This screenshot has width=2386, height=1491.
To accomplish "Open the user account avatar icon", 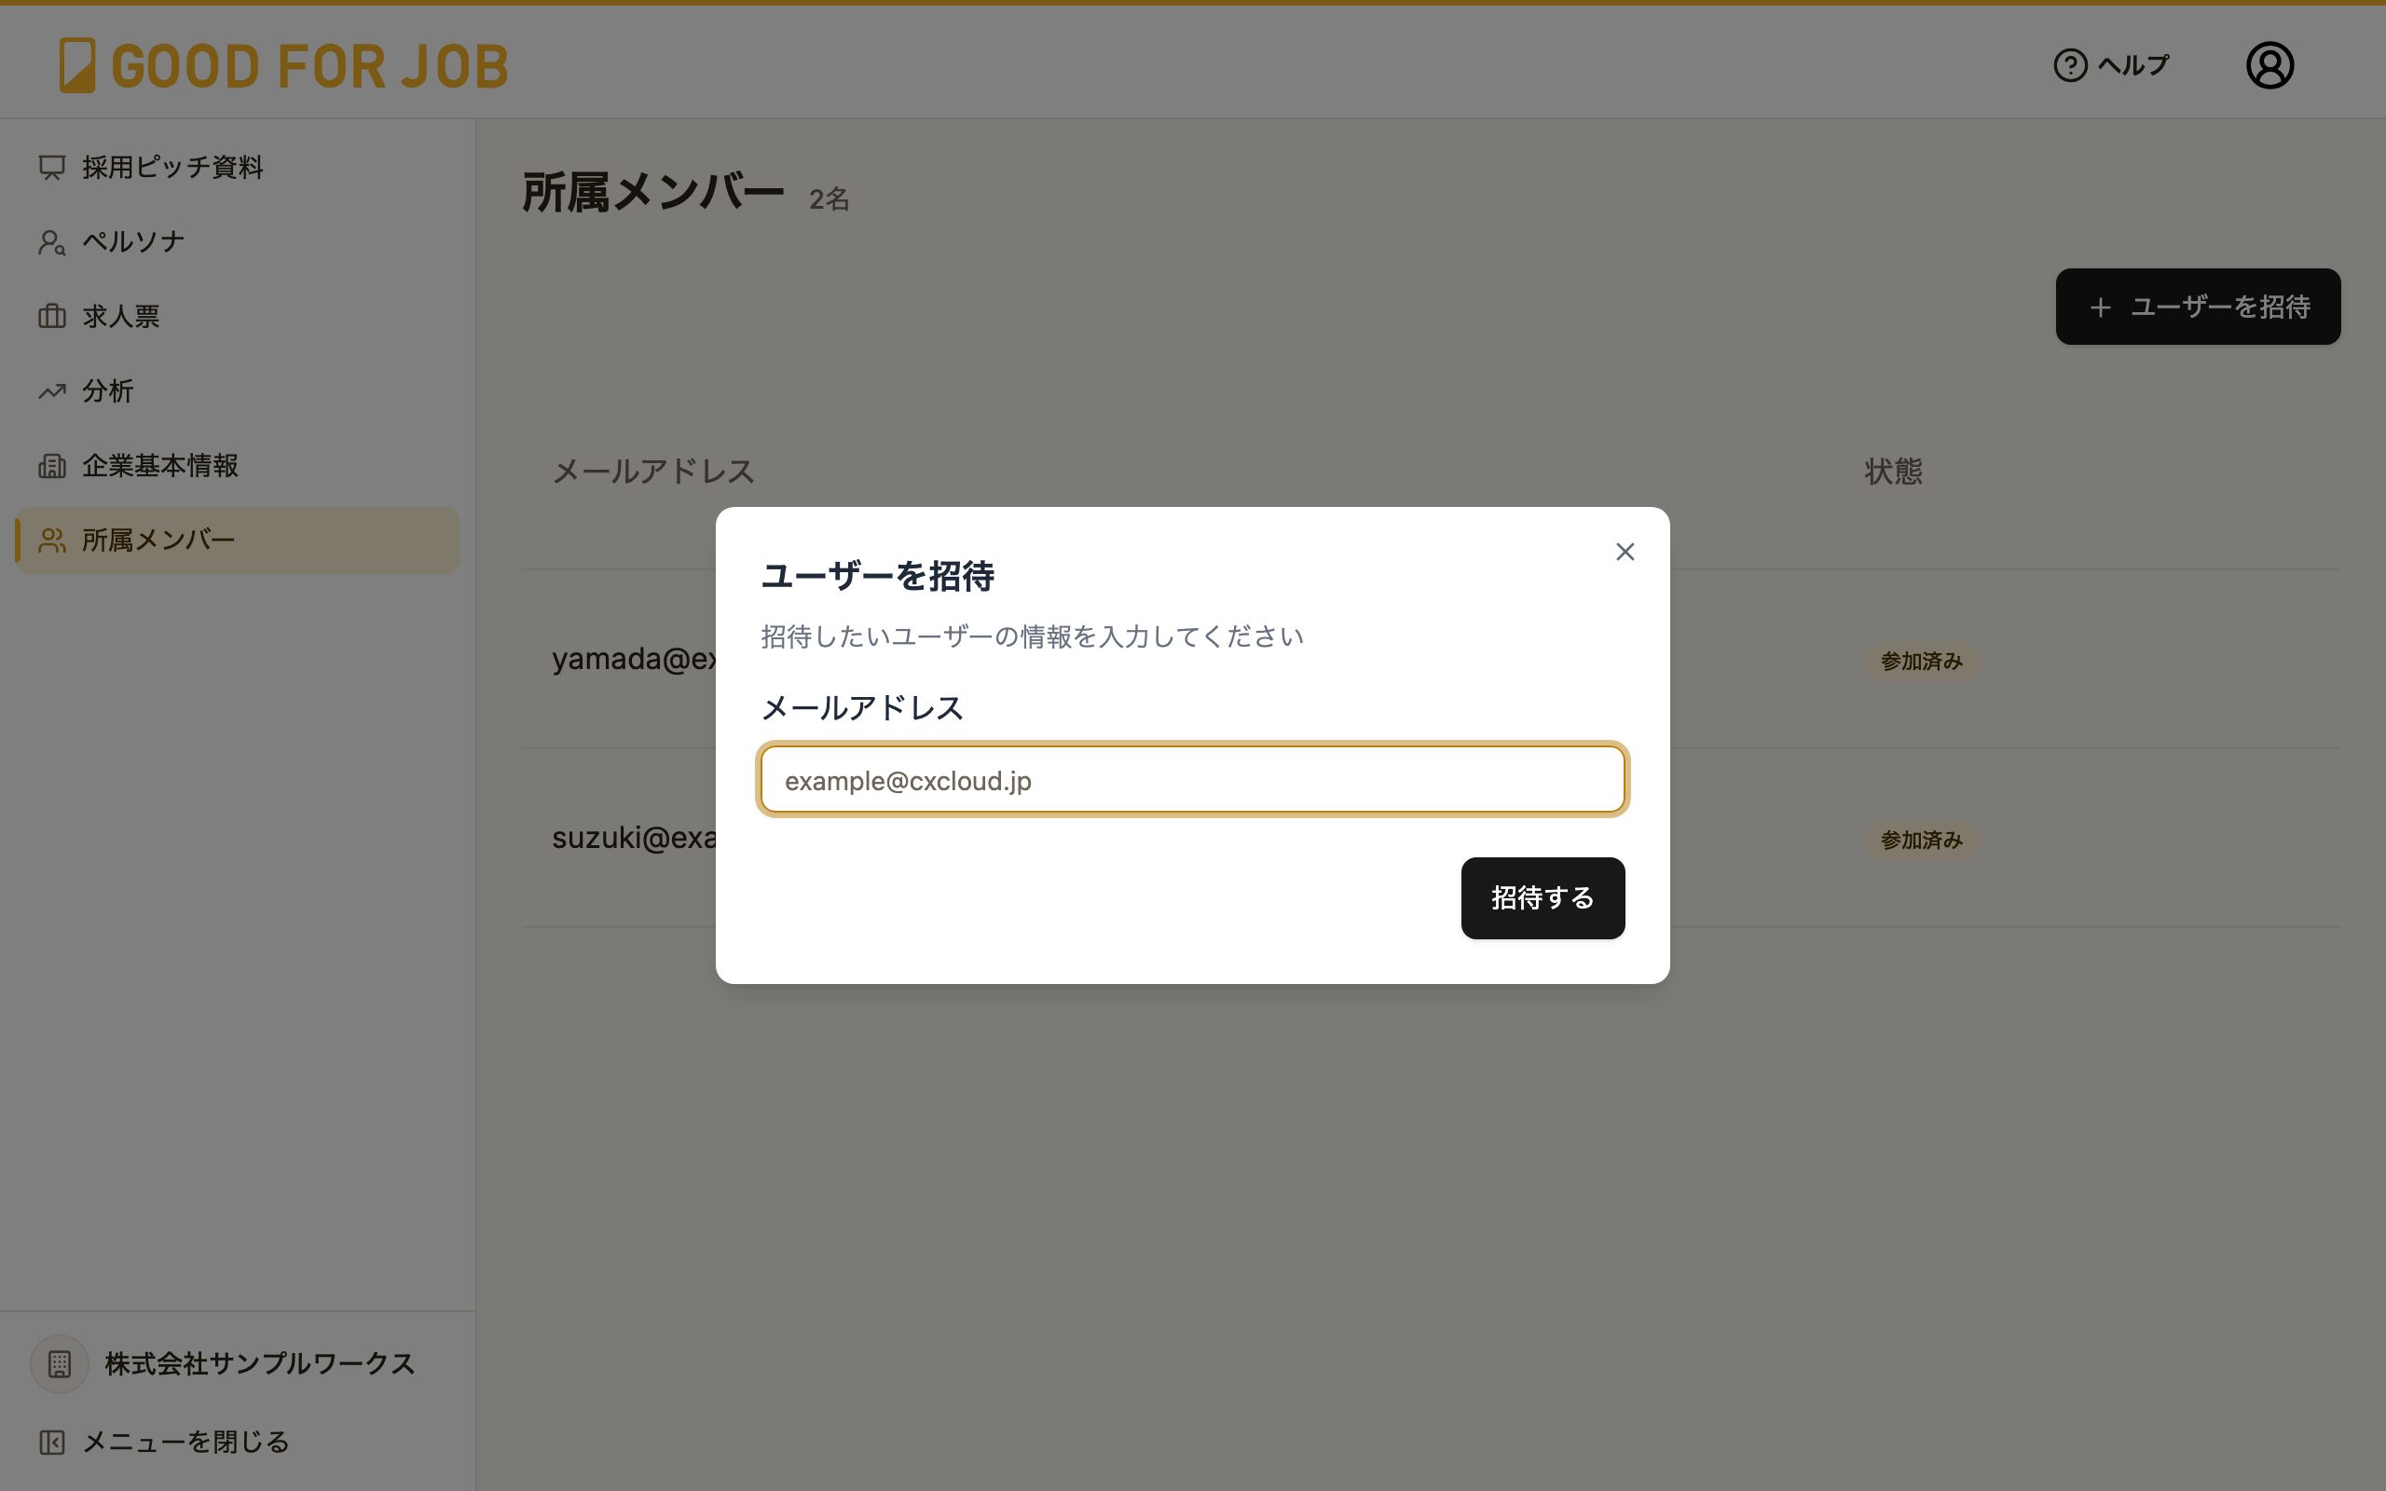I will (x=2269, y=65).
